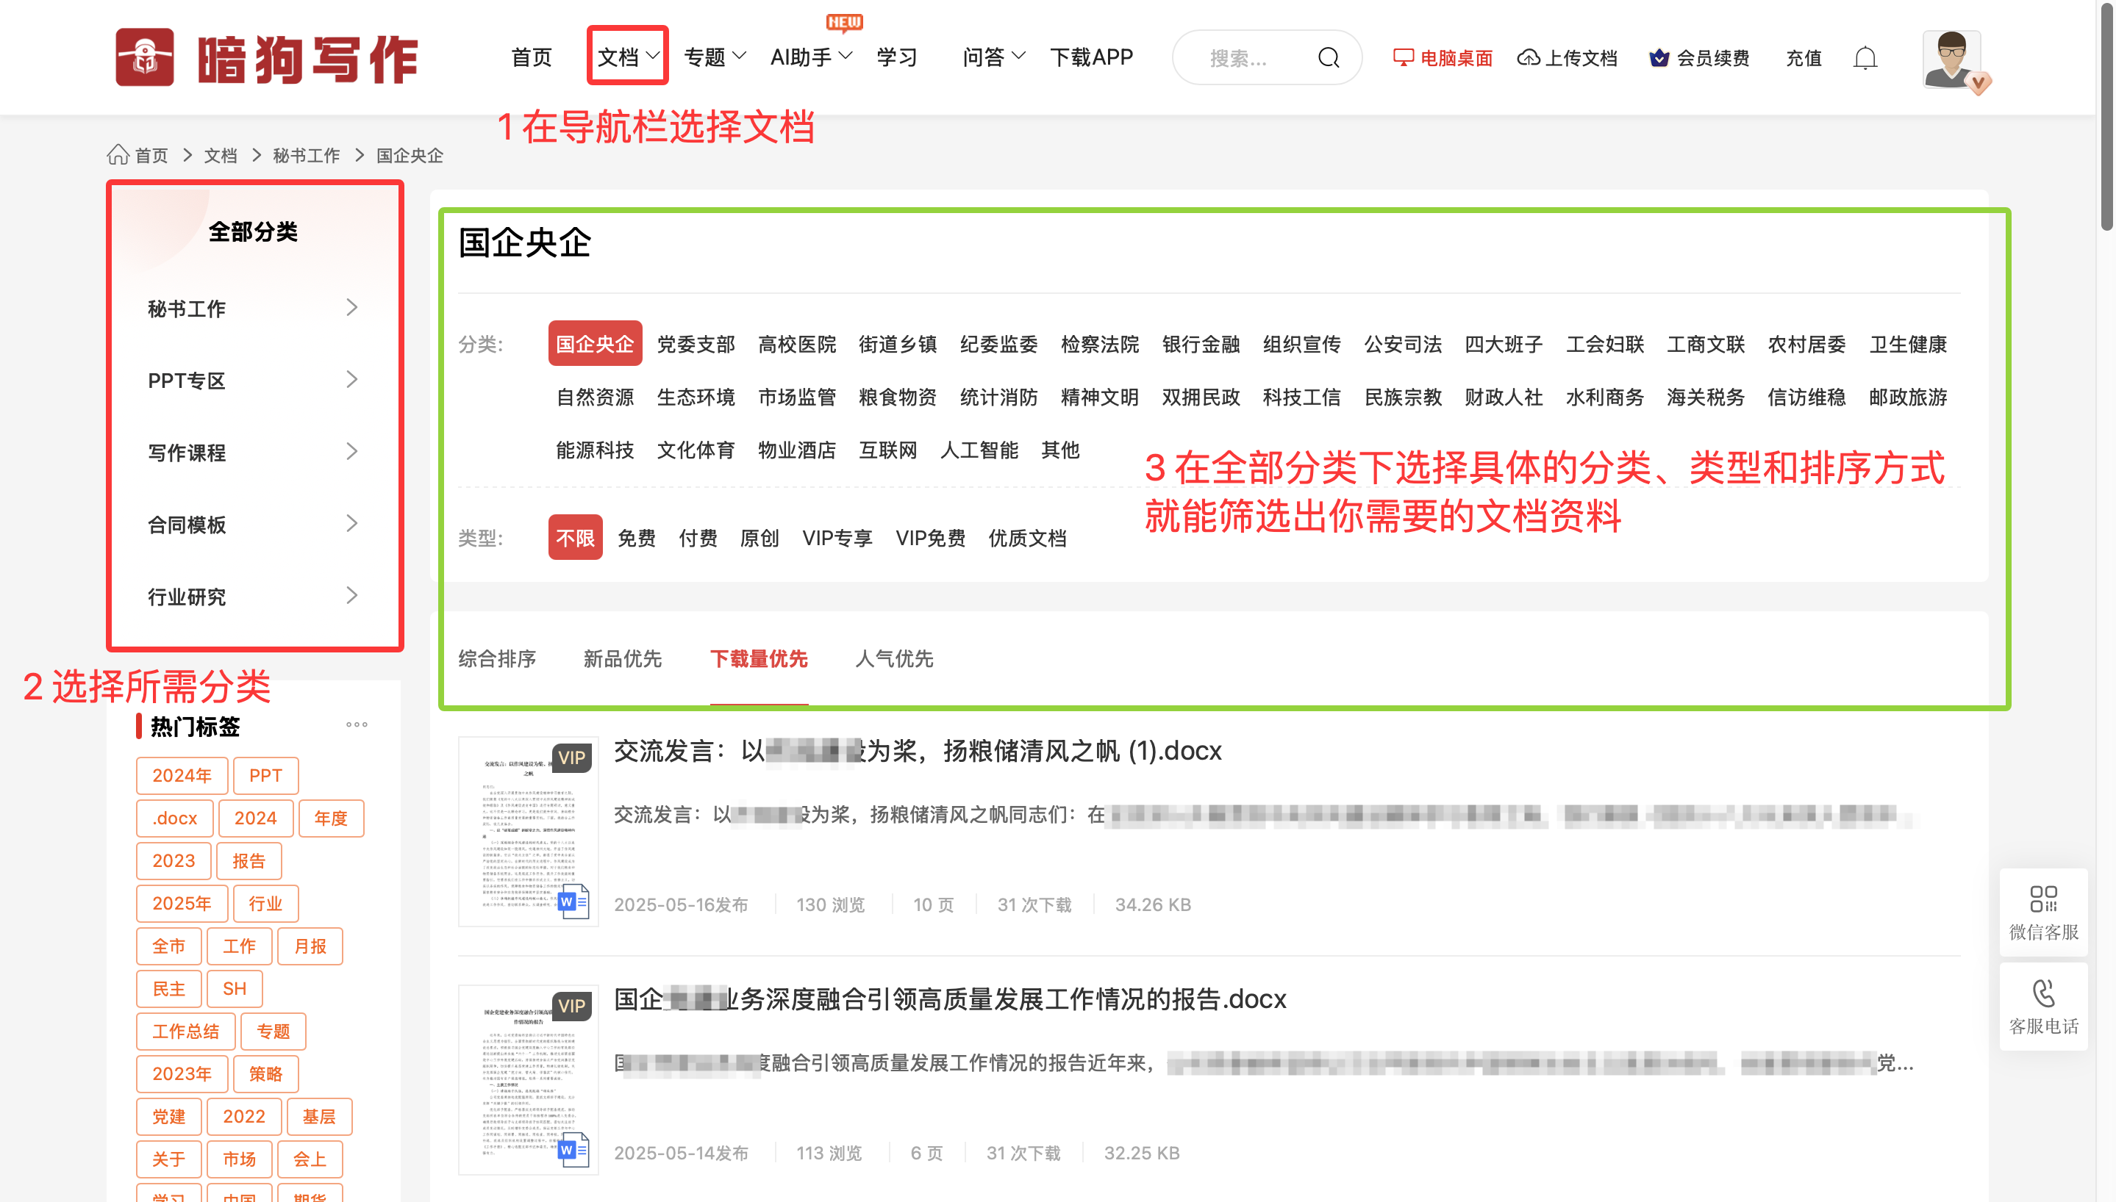The height and width of the screenshot is (1202, 2116).
Task: Select 党委支部 category filter
Action: pos(696,343)
